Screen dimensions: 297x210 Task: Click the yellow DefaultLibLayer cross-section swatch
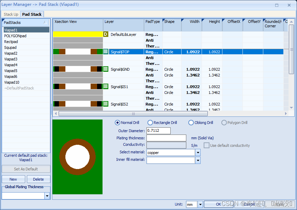coord(78,34)
